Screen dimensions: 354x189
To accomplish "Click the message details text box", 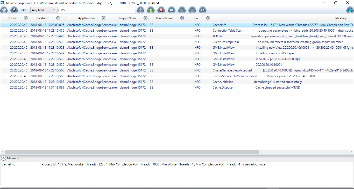I will pyautogui.click(x=177, y=175).
